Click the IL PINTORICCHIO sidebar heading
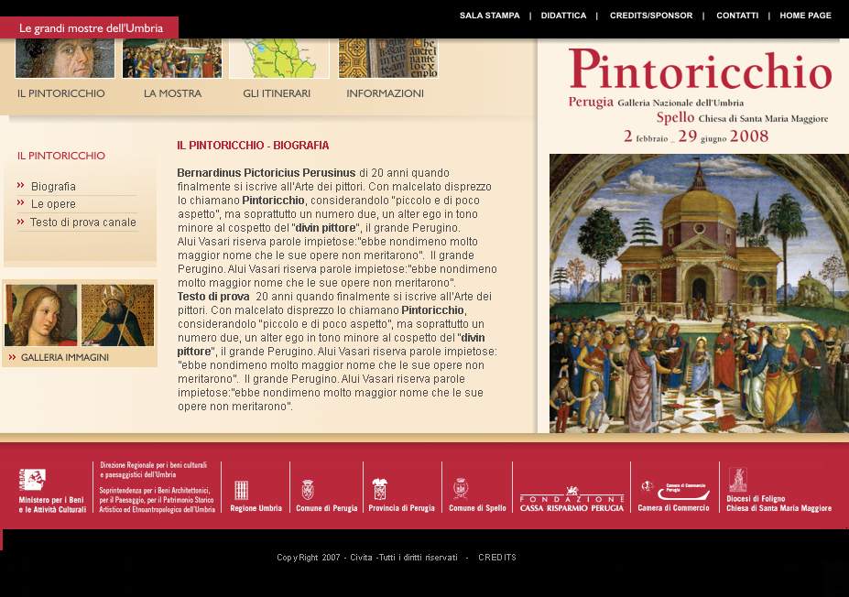Image resolution: width=849 pixels, height=597 pixels. (x=61, y=156)
